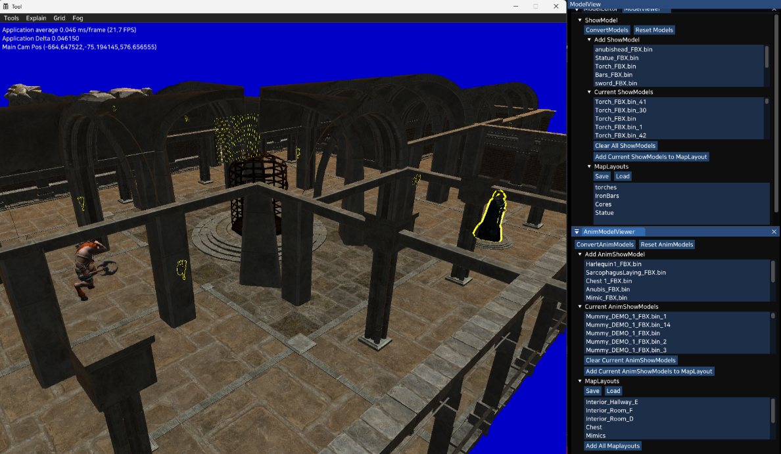The width and height of the screenshot is (781, 454).
Task: Select the "IronBars" map layout
Action: click(681, 196)
